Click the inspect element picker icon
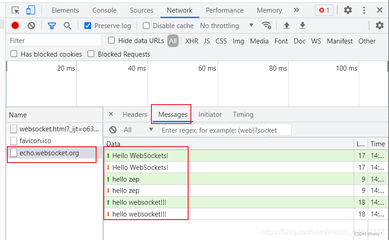Viewport: 389px width, 240px height. 15,10
